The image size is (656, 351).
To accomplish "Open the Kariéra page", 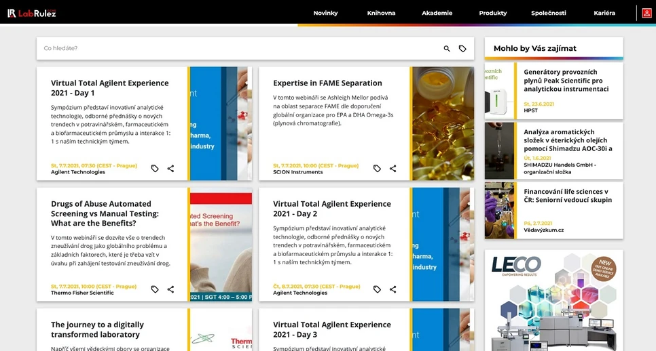I will coord(604,13).
